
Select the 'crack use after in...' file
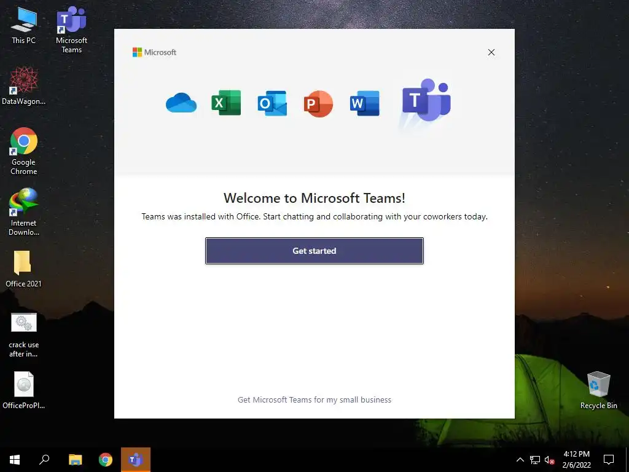click(24, 334)
